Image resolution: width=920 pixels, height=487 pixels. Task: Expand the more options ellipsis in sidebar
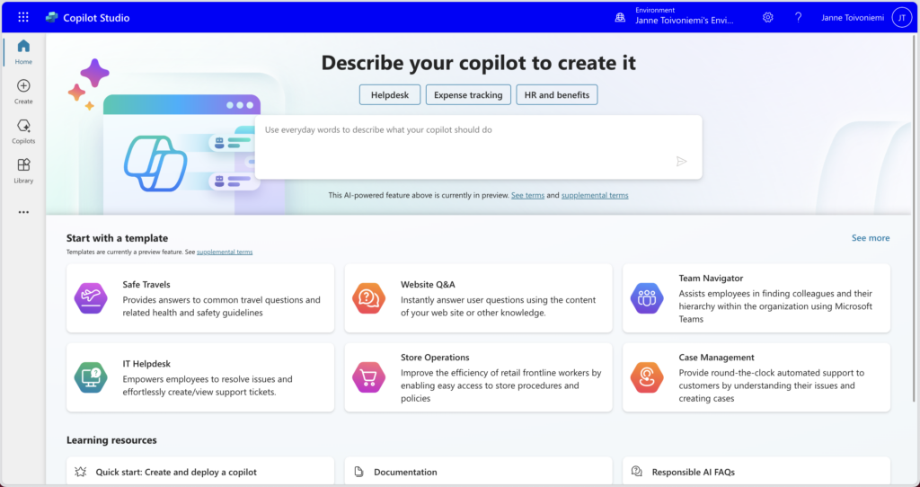click(x=23, y=212)
